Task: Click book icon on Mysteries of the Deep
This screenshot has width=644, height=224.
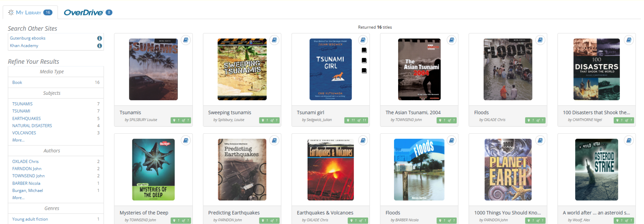Action: click(x=186, y=141)
